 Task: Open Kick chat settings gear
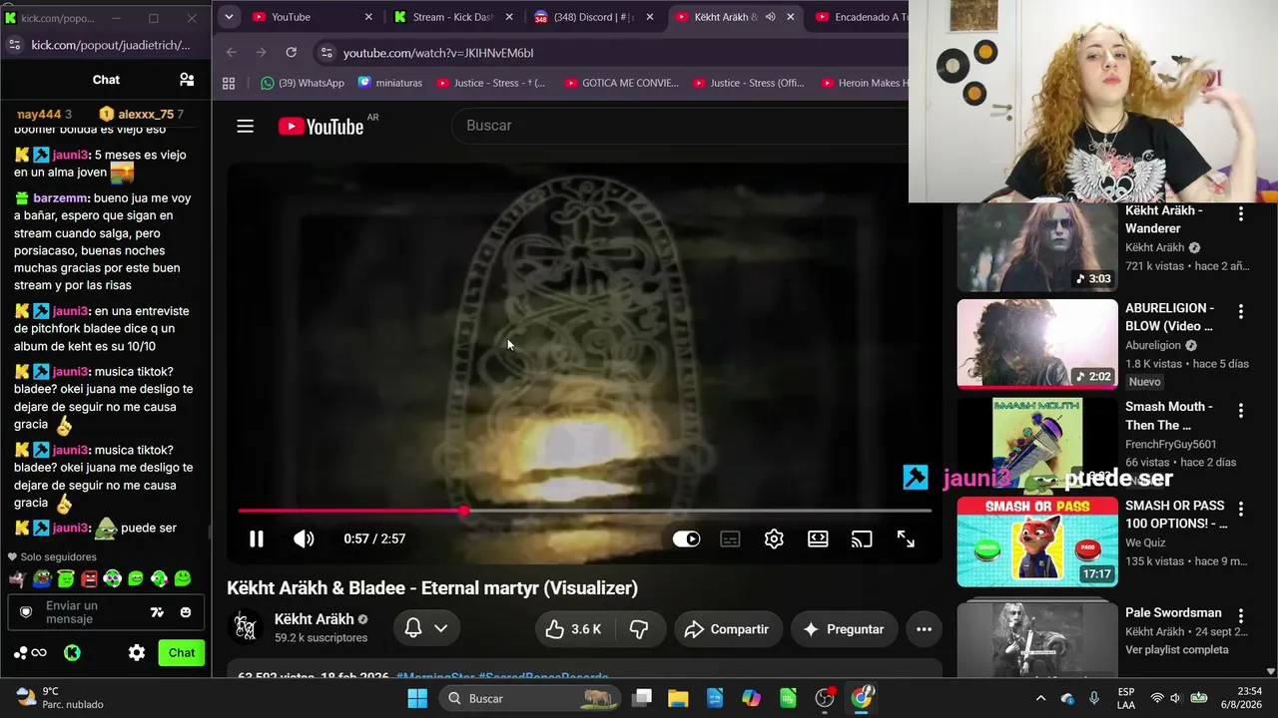137,653
